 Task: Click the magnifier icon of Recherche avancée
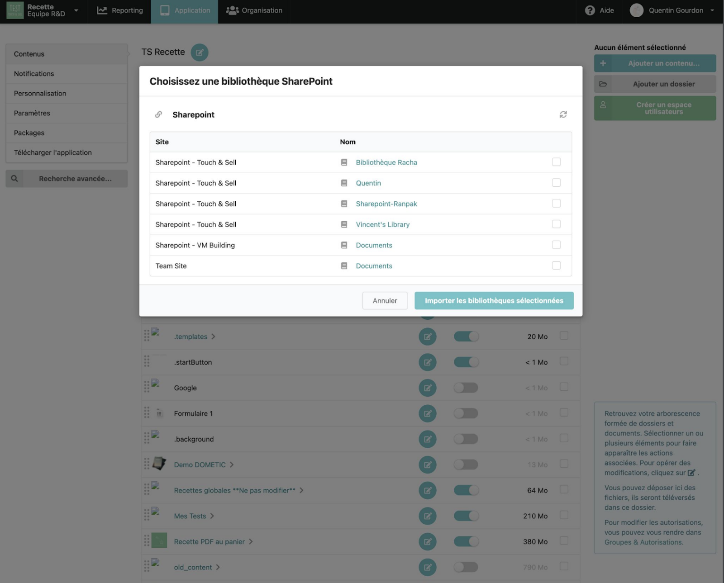coord(14,179)
